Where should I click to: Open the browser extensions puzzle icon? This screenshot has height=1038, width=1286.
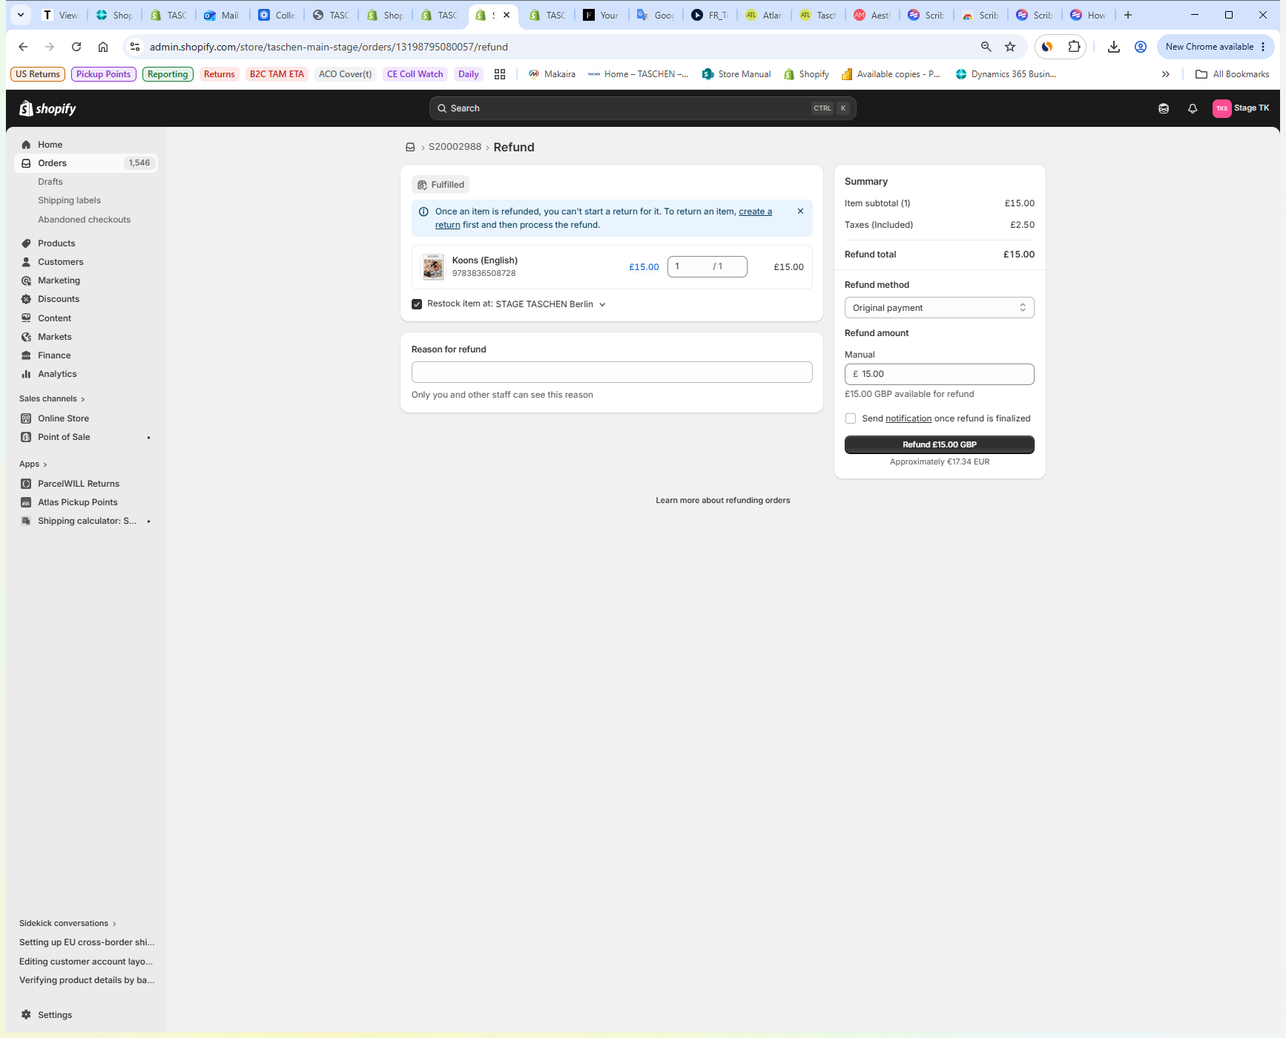[1074, 47]
